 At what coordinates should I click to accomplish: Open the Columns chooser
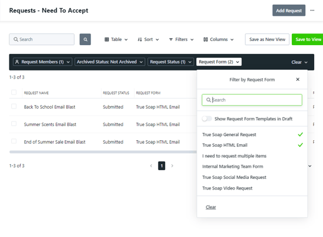pos(218,39)
